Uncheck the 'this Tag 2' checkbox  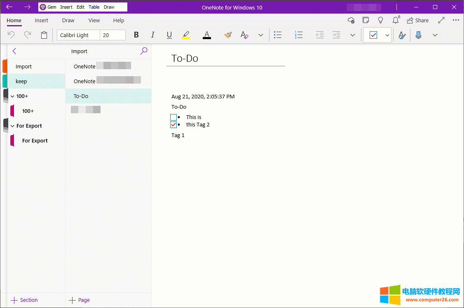(x=173, y=125)
